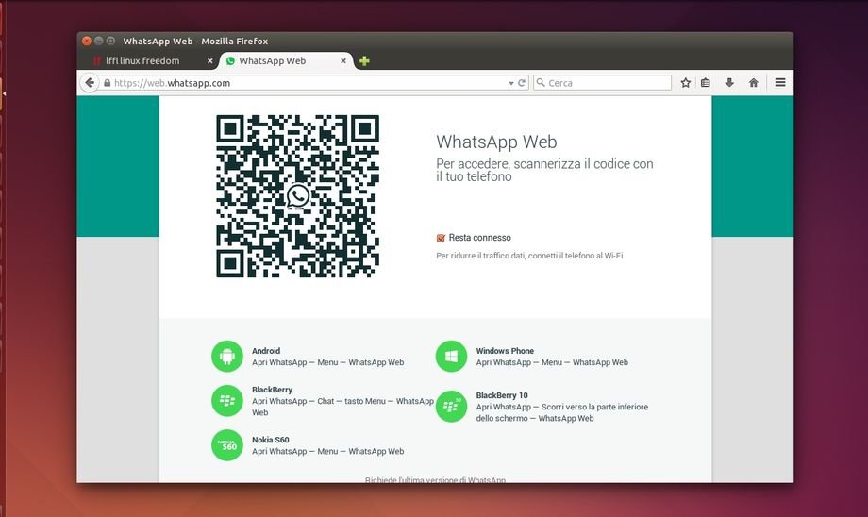The height and width of the screenshot is (517, 868).
Task: Click the Windows Phone platform icon
Action: [451, 357]
